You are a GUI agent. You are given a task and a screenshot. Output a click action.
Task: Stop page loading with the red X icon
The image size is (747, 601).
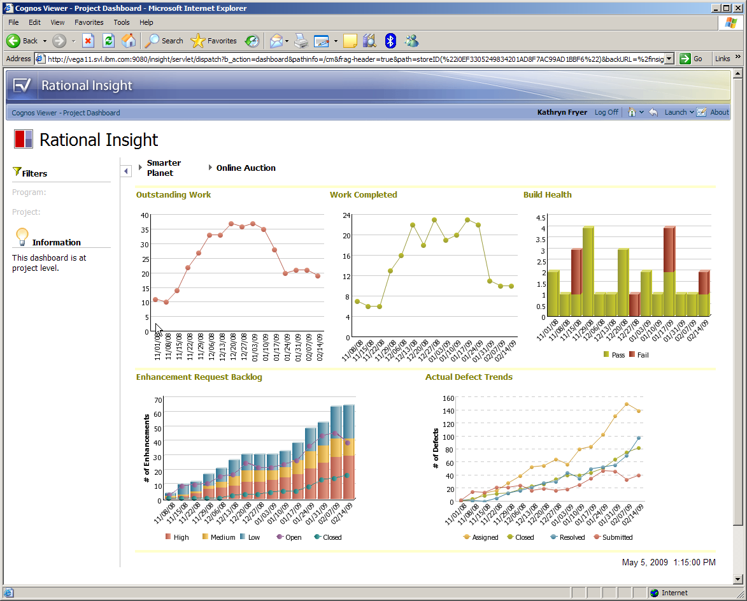(x=88, y=41)
